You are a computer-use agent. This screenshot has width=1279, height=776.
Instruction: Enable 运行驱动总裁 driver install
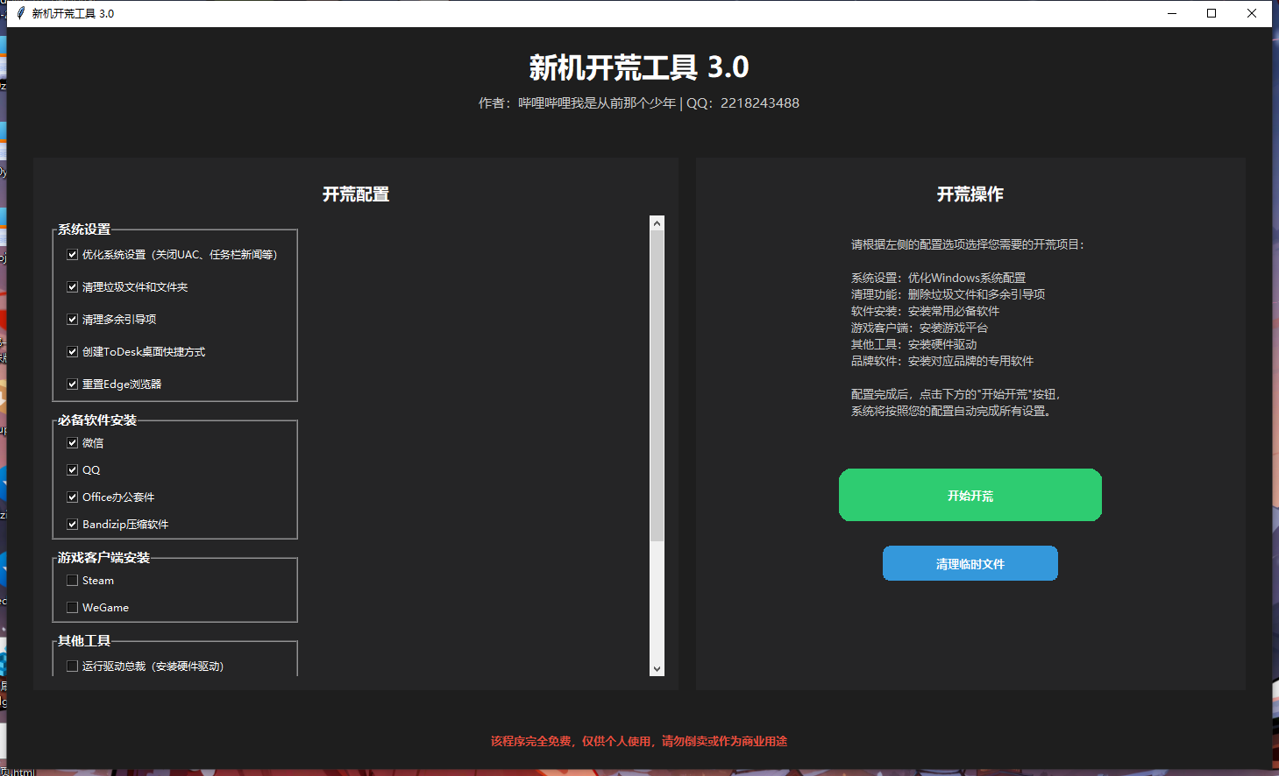click(x=72, y=666)
